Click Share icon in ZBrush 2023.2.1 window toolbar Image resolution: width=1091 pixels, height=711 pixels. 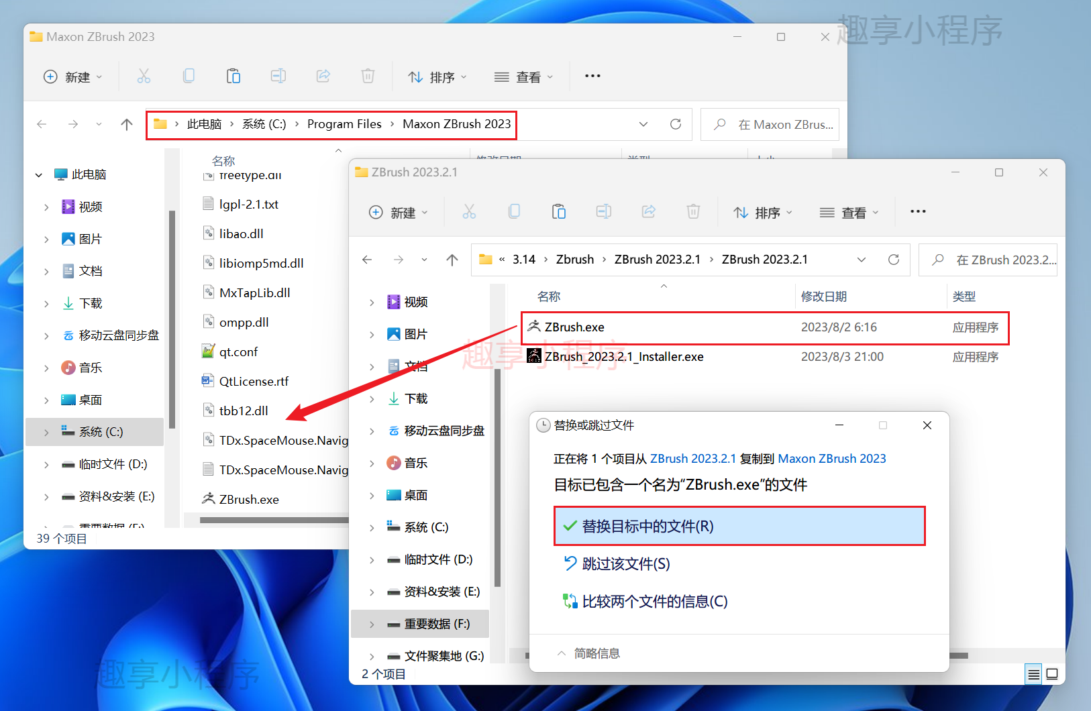coord(649,212)
